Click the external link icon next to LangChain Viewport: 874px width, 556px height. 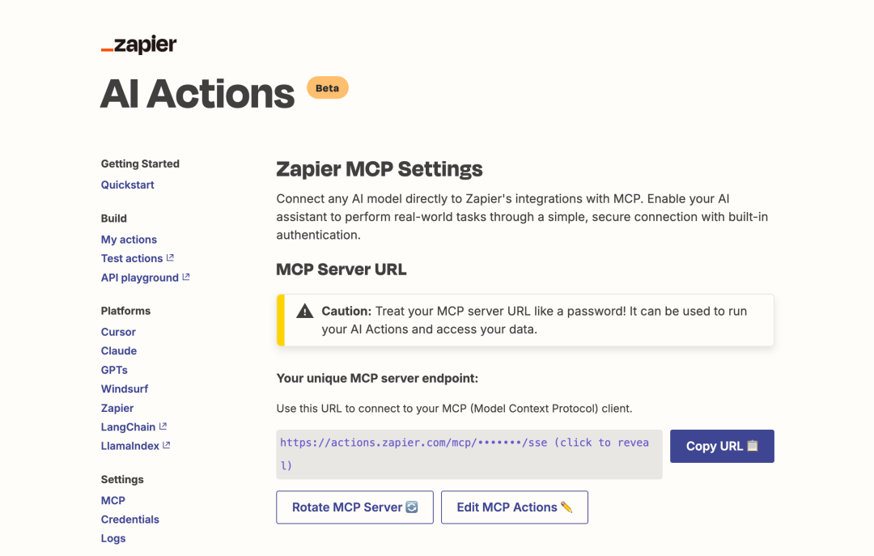tap(164, 426)
